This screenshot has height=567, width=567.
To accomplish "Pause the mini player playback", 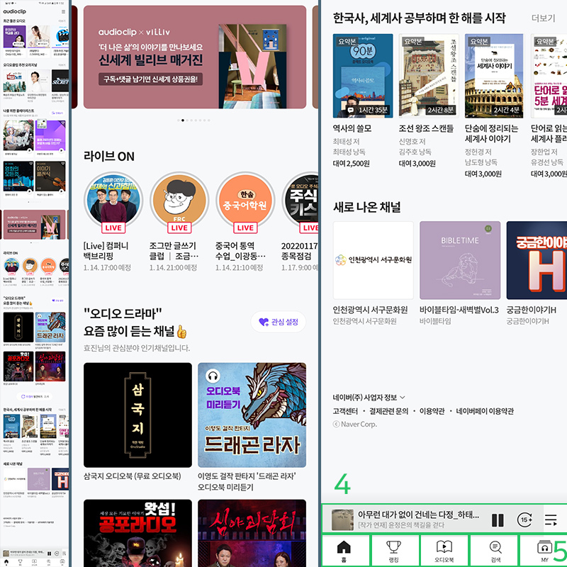I will (498, 520).
